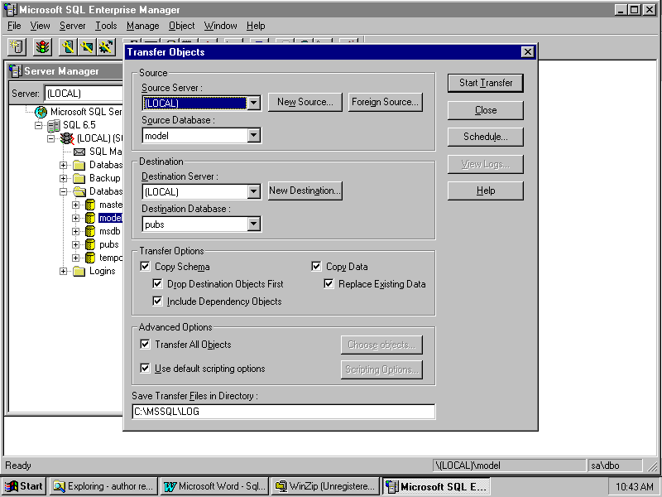Screen dimensions: 662x497
Task: Open the Destination Database dropdown
Action: pos(253,224)
